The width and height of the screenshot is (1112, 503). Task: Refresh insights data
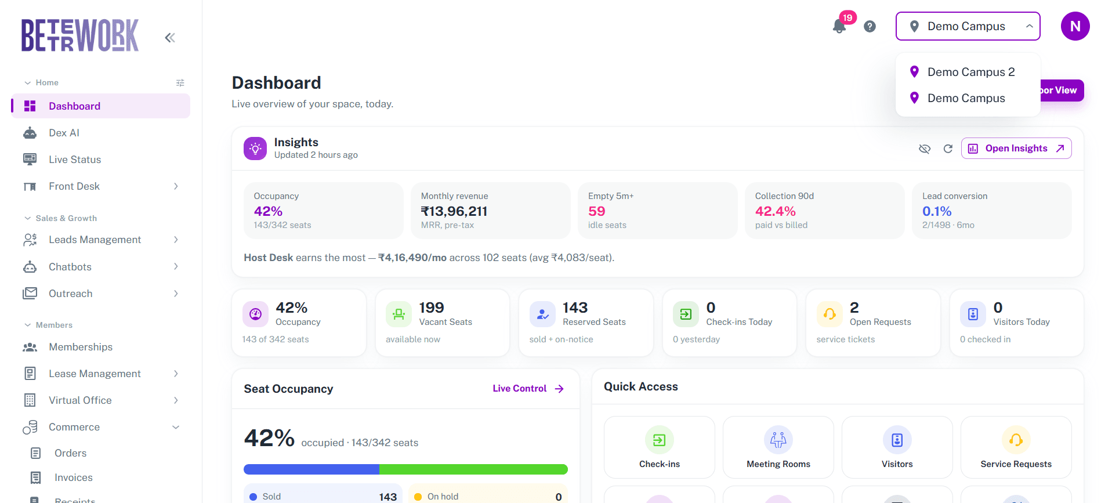[x=948, y=149]
